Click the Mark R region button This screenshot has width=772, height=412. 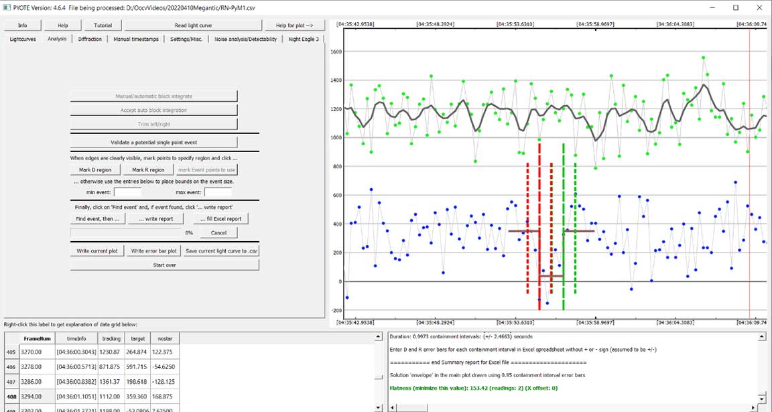click(x=147, y=169)
